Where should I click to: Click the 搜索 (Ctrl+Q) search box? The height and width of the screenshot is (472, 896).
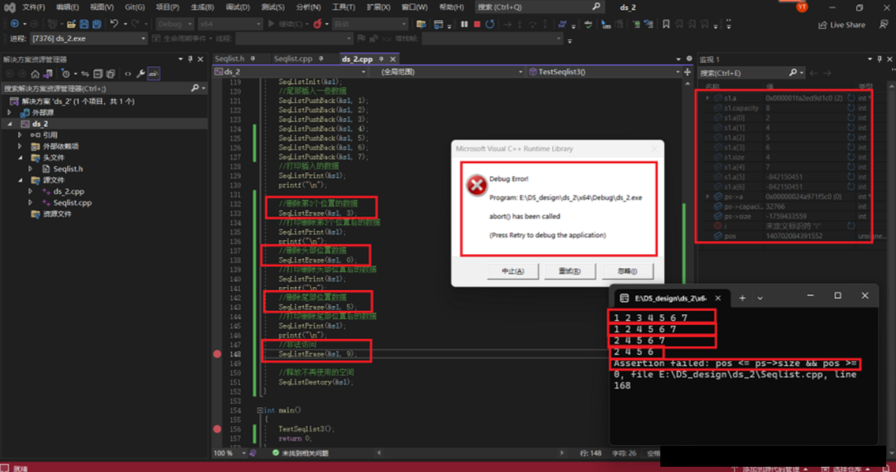coord(539,7)
